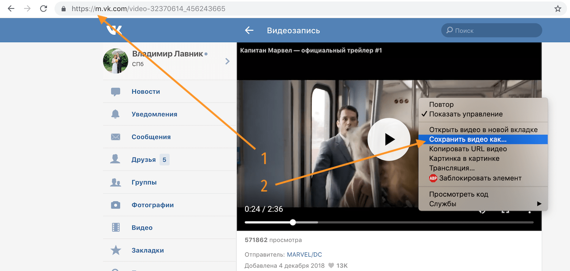Click the Видеозапись header title
Screen dimensions: 570x271
click(293, 30)
